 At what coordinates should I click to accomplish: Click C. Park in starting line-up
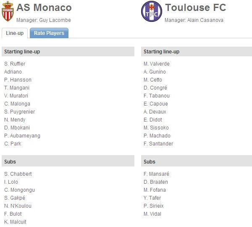coord(13,143)
